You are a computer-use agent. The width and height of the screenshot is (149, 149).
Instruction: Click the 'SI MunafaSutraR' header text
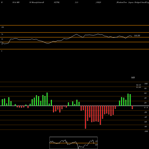pos(37,2)
